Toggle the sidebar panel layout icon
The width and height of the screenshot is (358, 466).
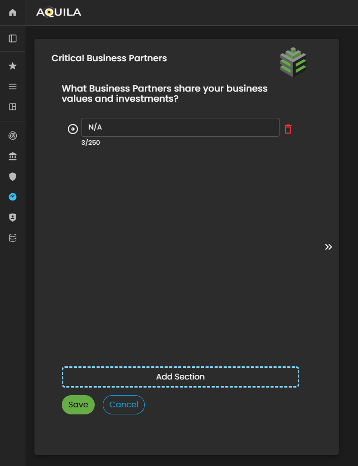click(13, 38)
